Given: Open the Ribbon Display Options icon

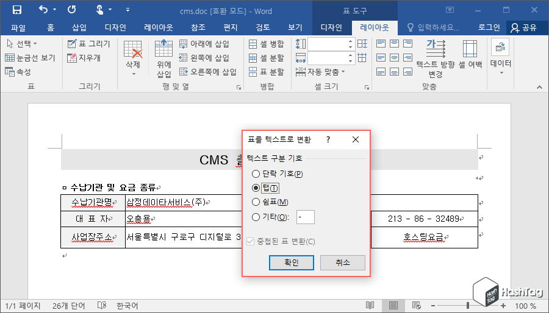Looking at the screenshot, I should click(450, 10).
